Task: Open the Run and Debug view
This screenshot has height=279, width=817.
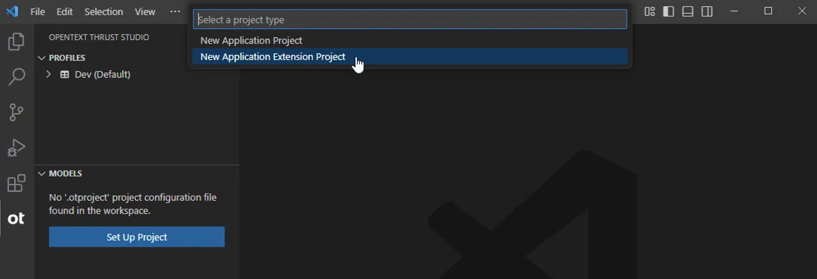Action: point(16,148)
